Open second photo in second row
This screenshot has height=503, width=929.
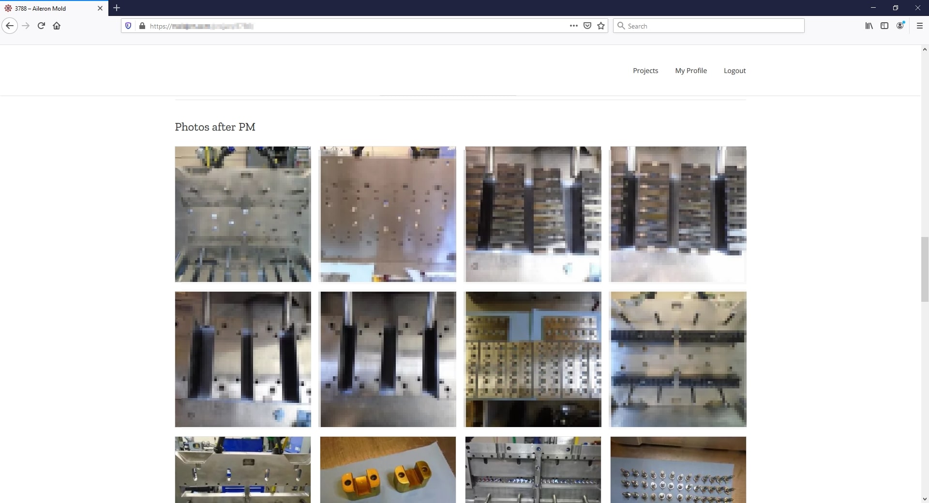388,359
